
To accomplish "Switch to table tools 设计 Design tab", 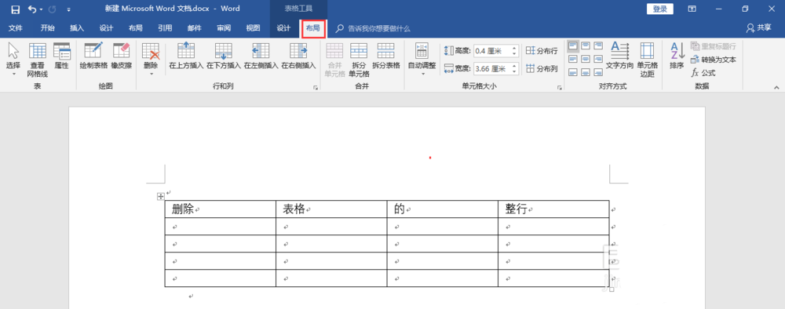I will pyautogui.click(x=284, y=28).
